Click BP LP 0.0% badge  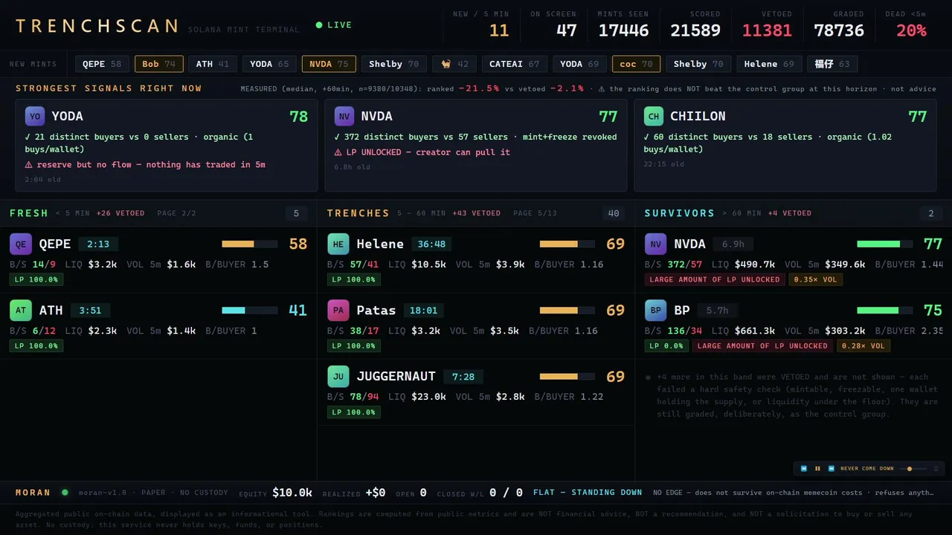[666, 346]
